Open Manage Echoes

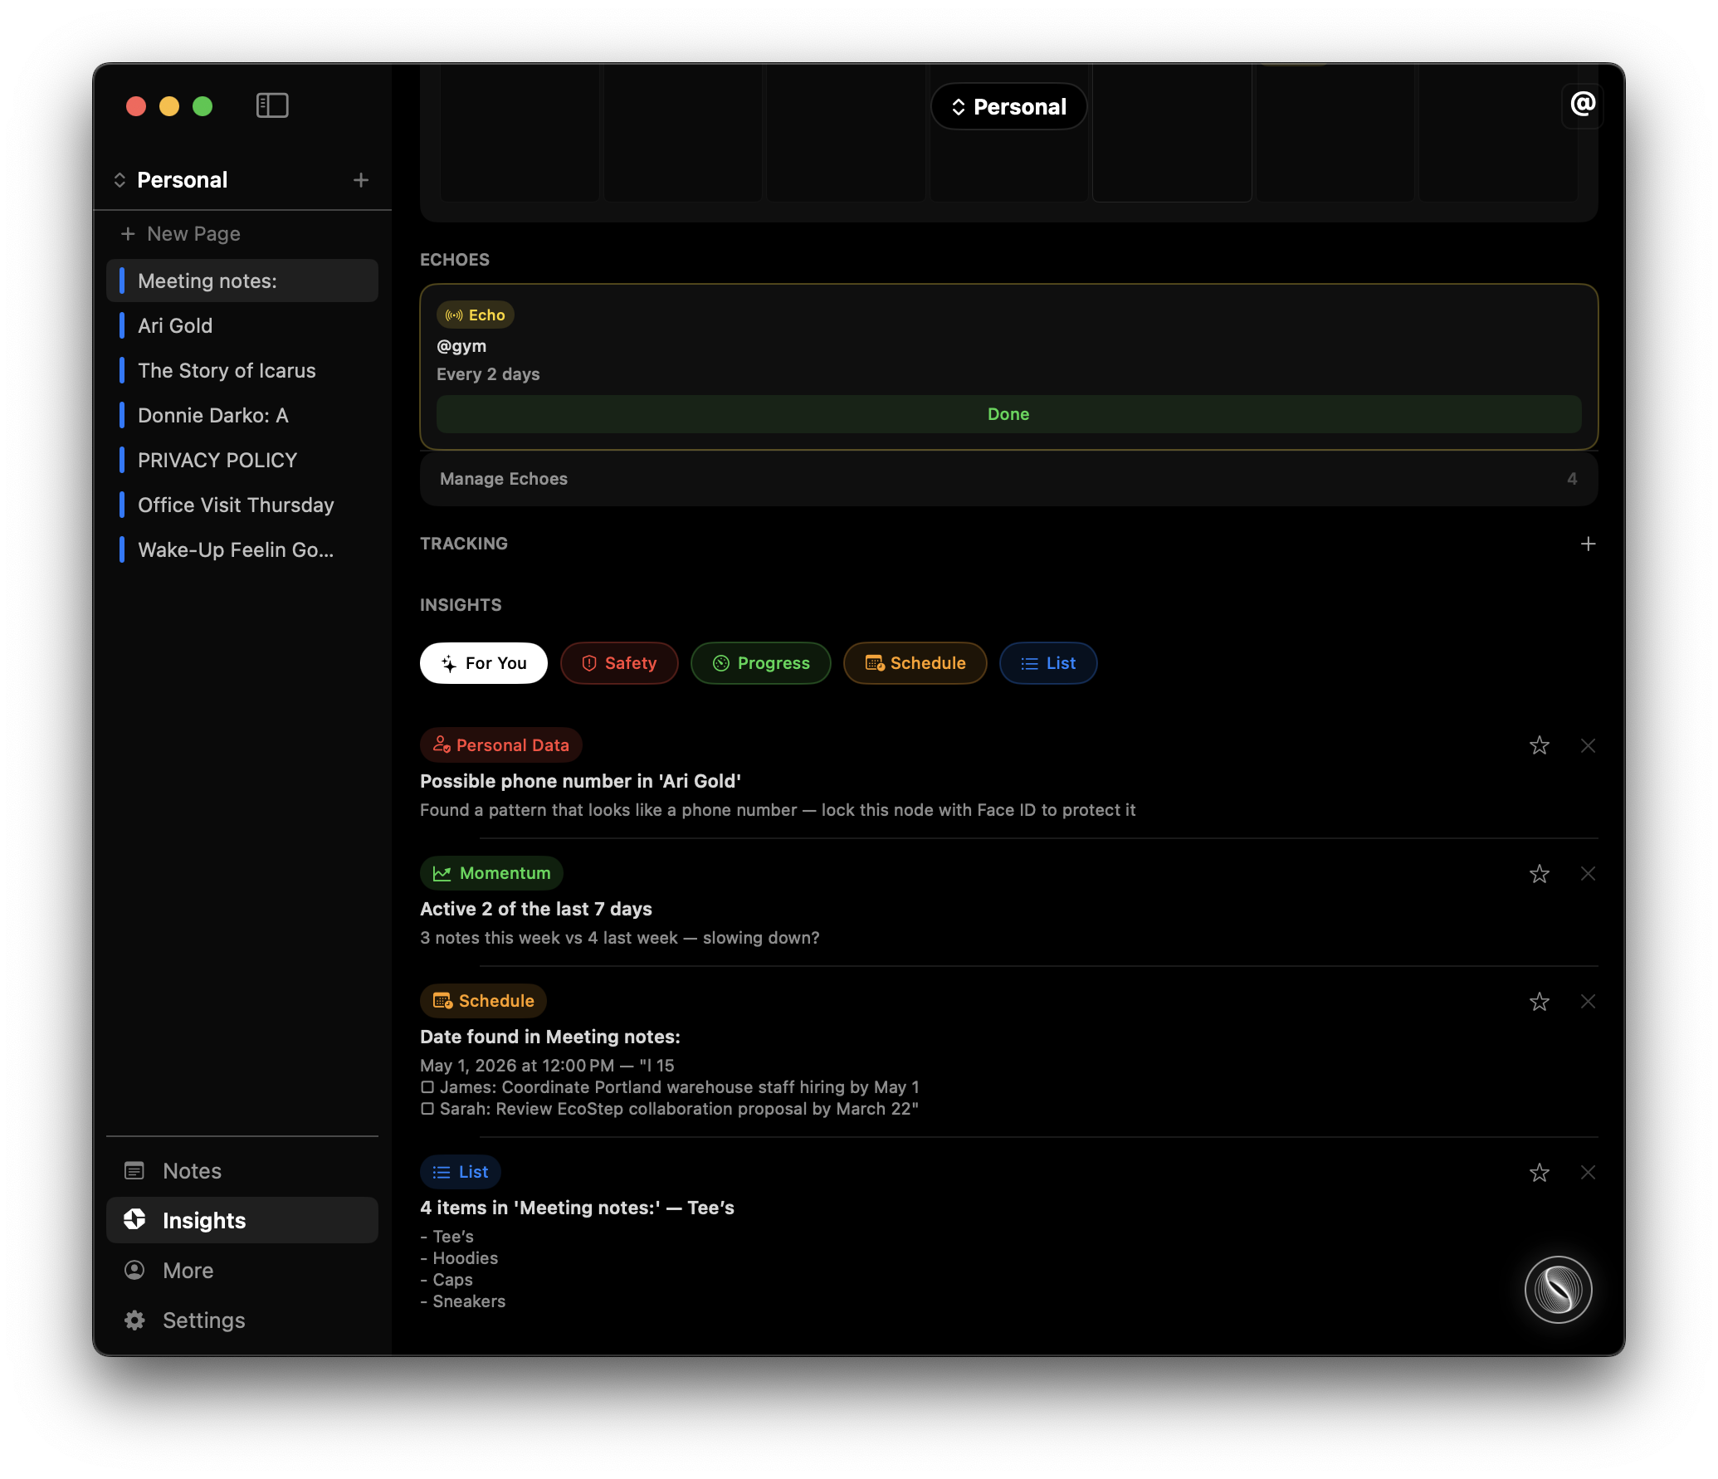[1008, 478]
